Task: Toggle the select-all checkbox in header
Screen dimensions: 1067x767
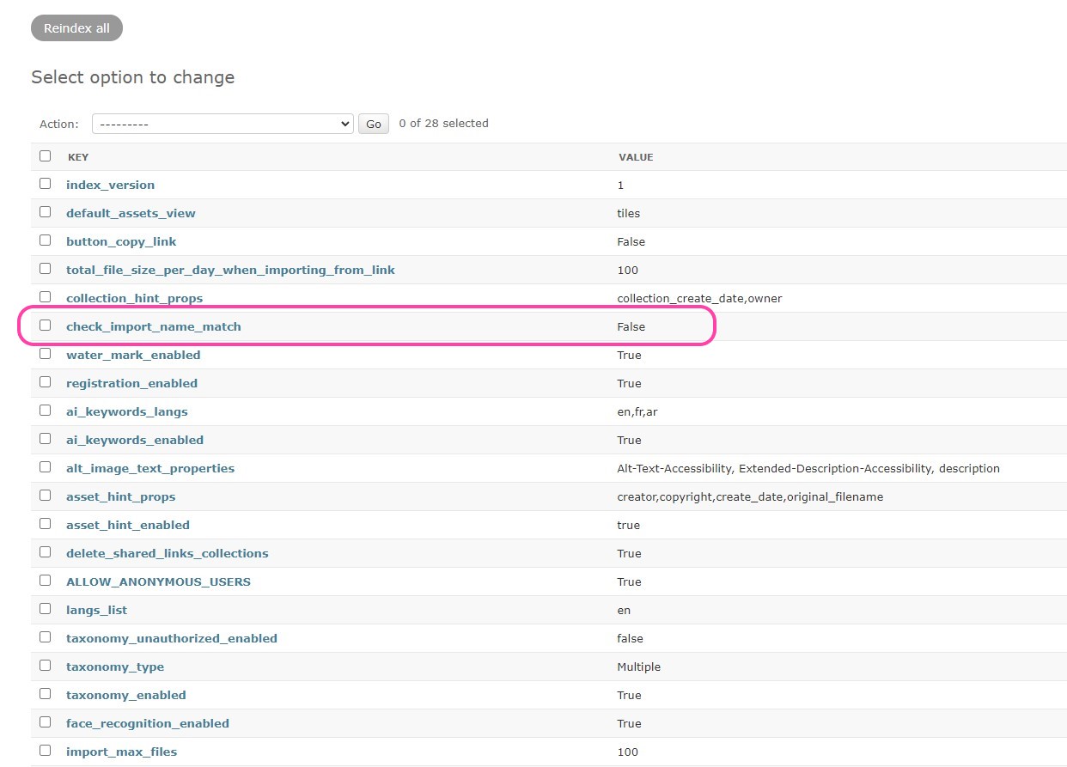Action: click(45, 156)
